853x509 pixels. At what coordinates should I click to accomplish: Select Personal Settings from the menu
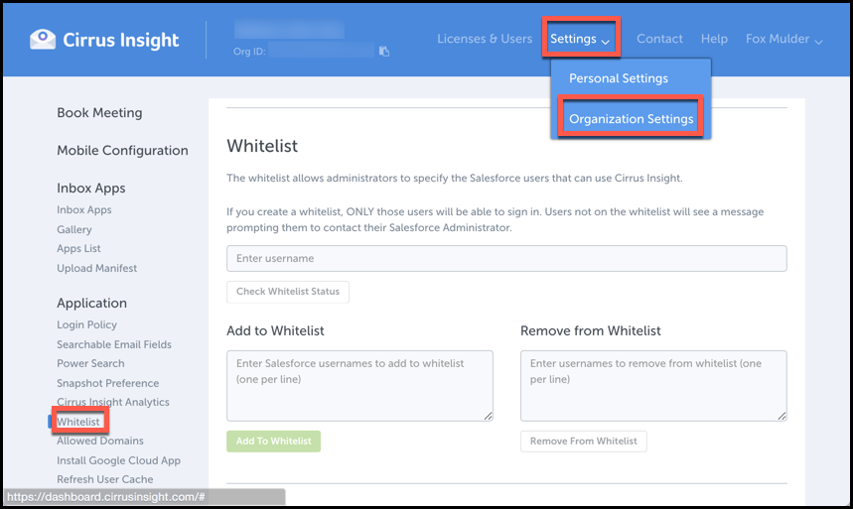[x=619, y=78]
